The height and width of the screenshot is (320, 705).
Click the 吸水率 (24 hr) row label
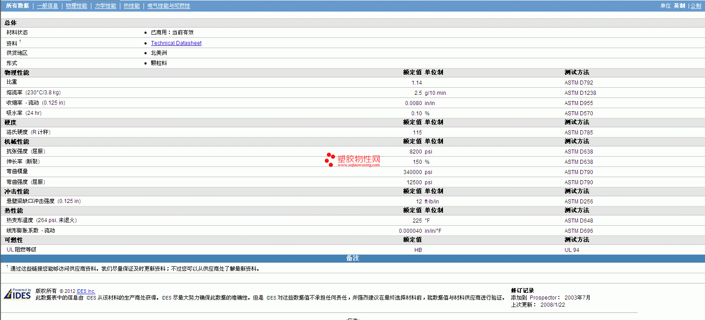point(24,113)
